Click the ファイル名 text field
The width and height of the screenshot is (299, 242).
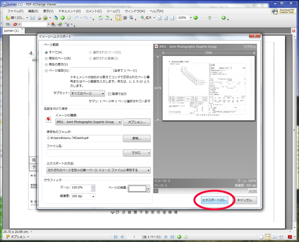[x=84, y=153]
